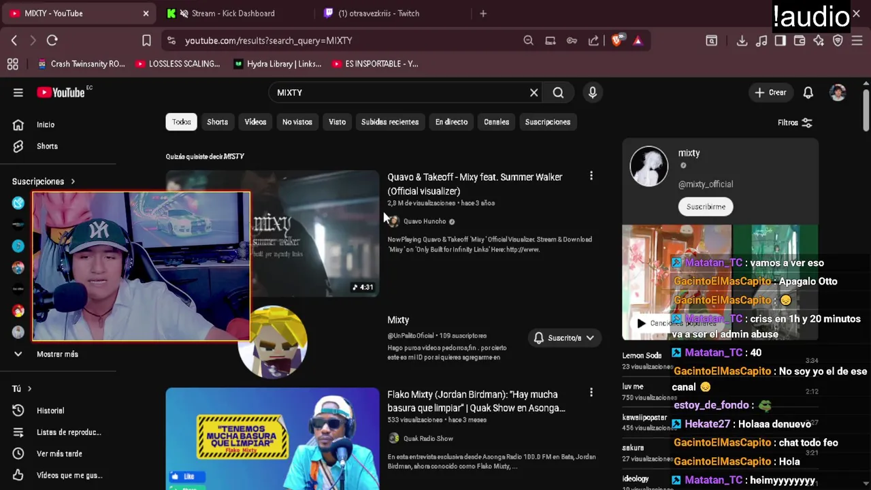Open the Mixty channel result name
Screen dimensions: 871x490
(398, 320)
